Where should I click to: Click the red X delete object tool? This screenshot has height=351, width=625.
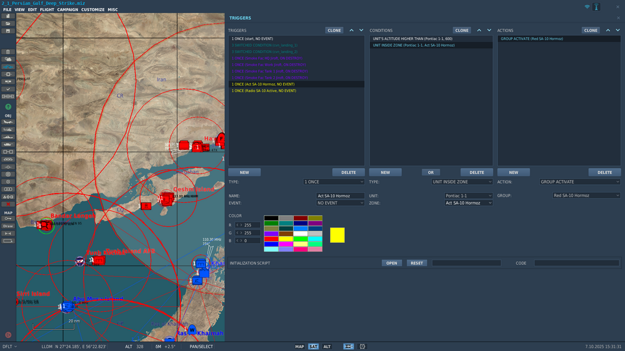8,204
